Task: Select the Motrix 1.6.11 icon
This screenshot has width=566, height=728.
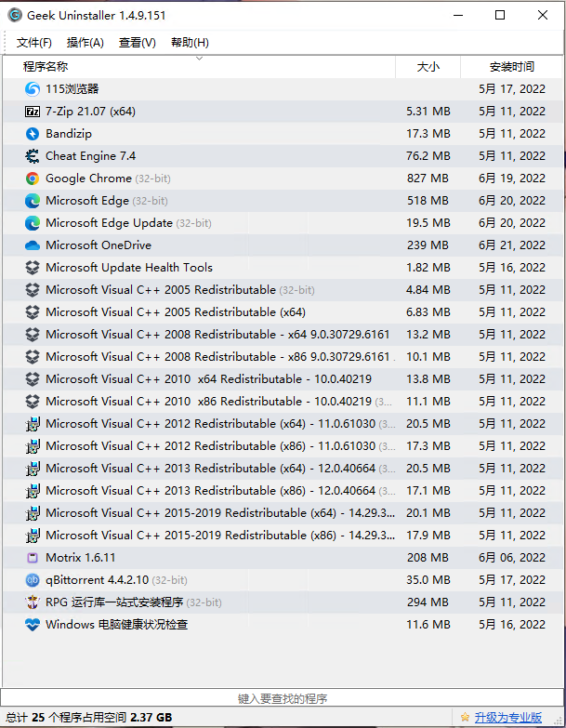Action: 33,558
